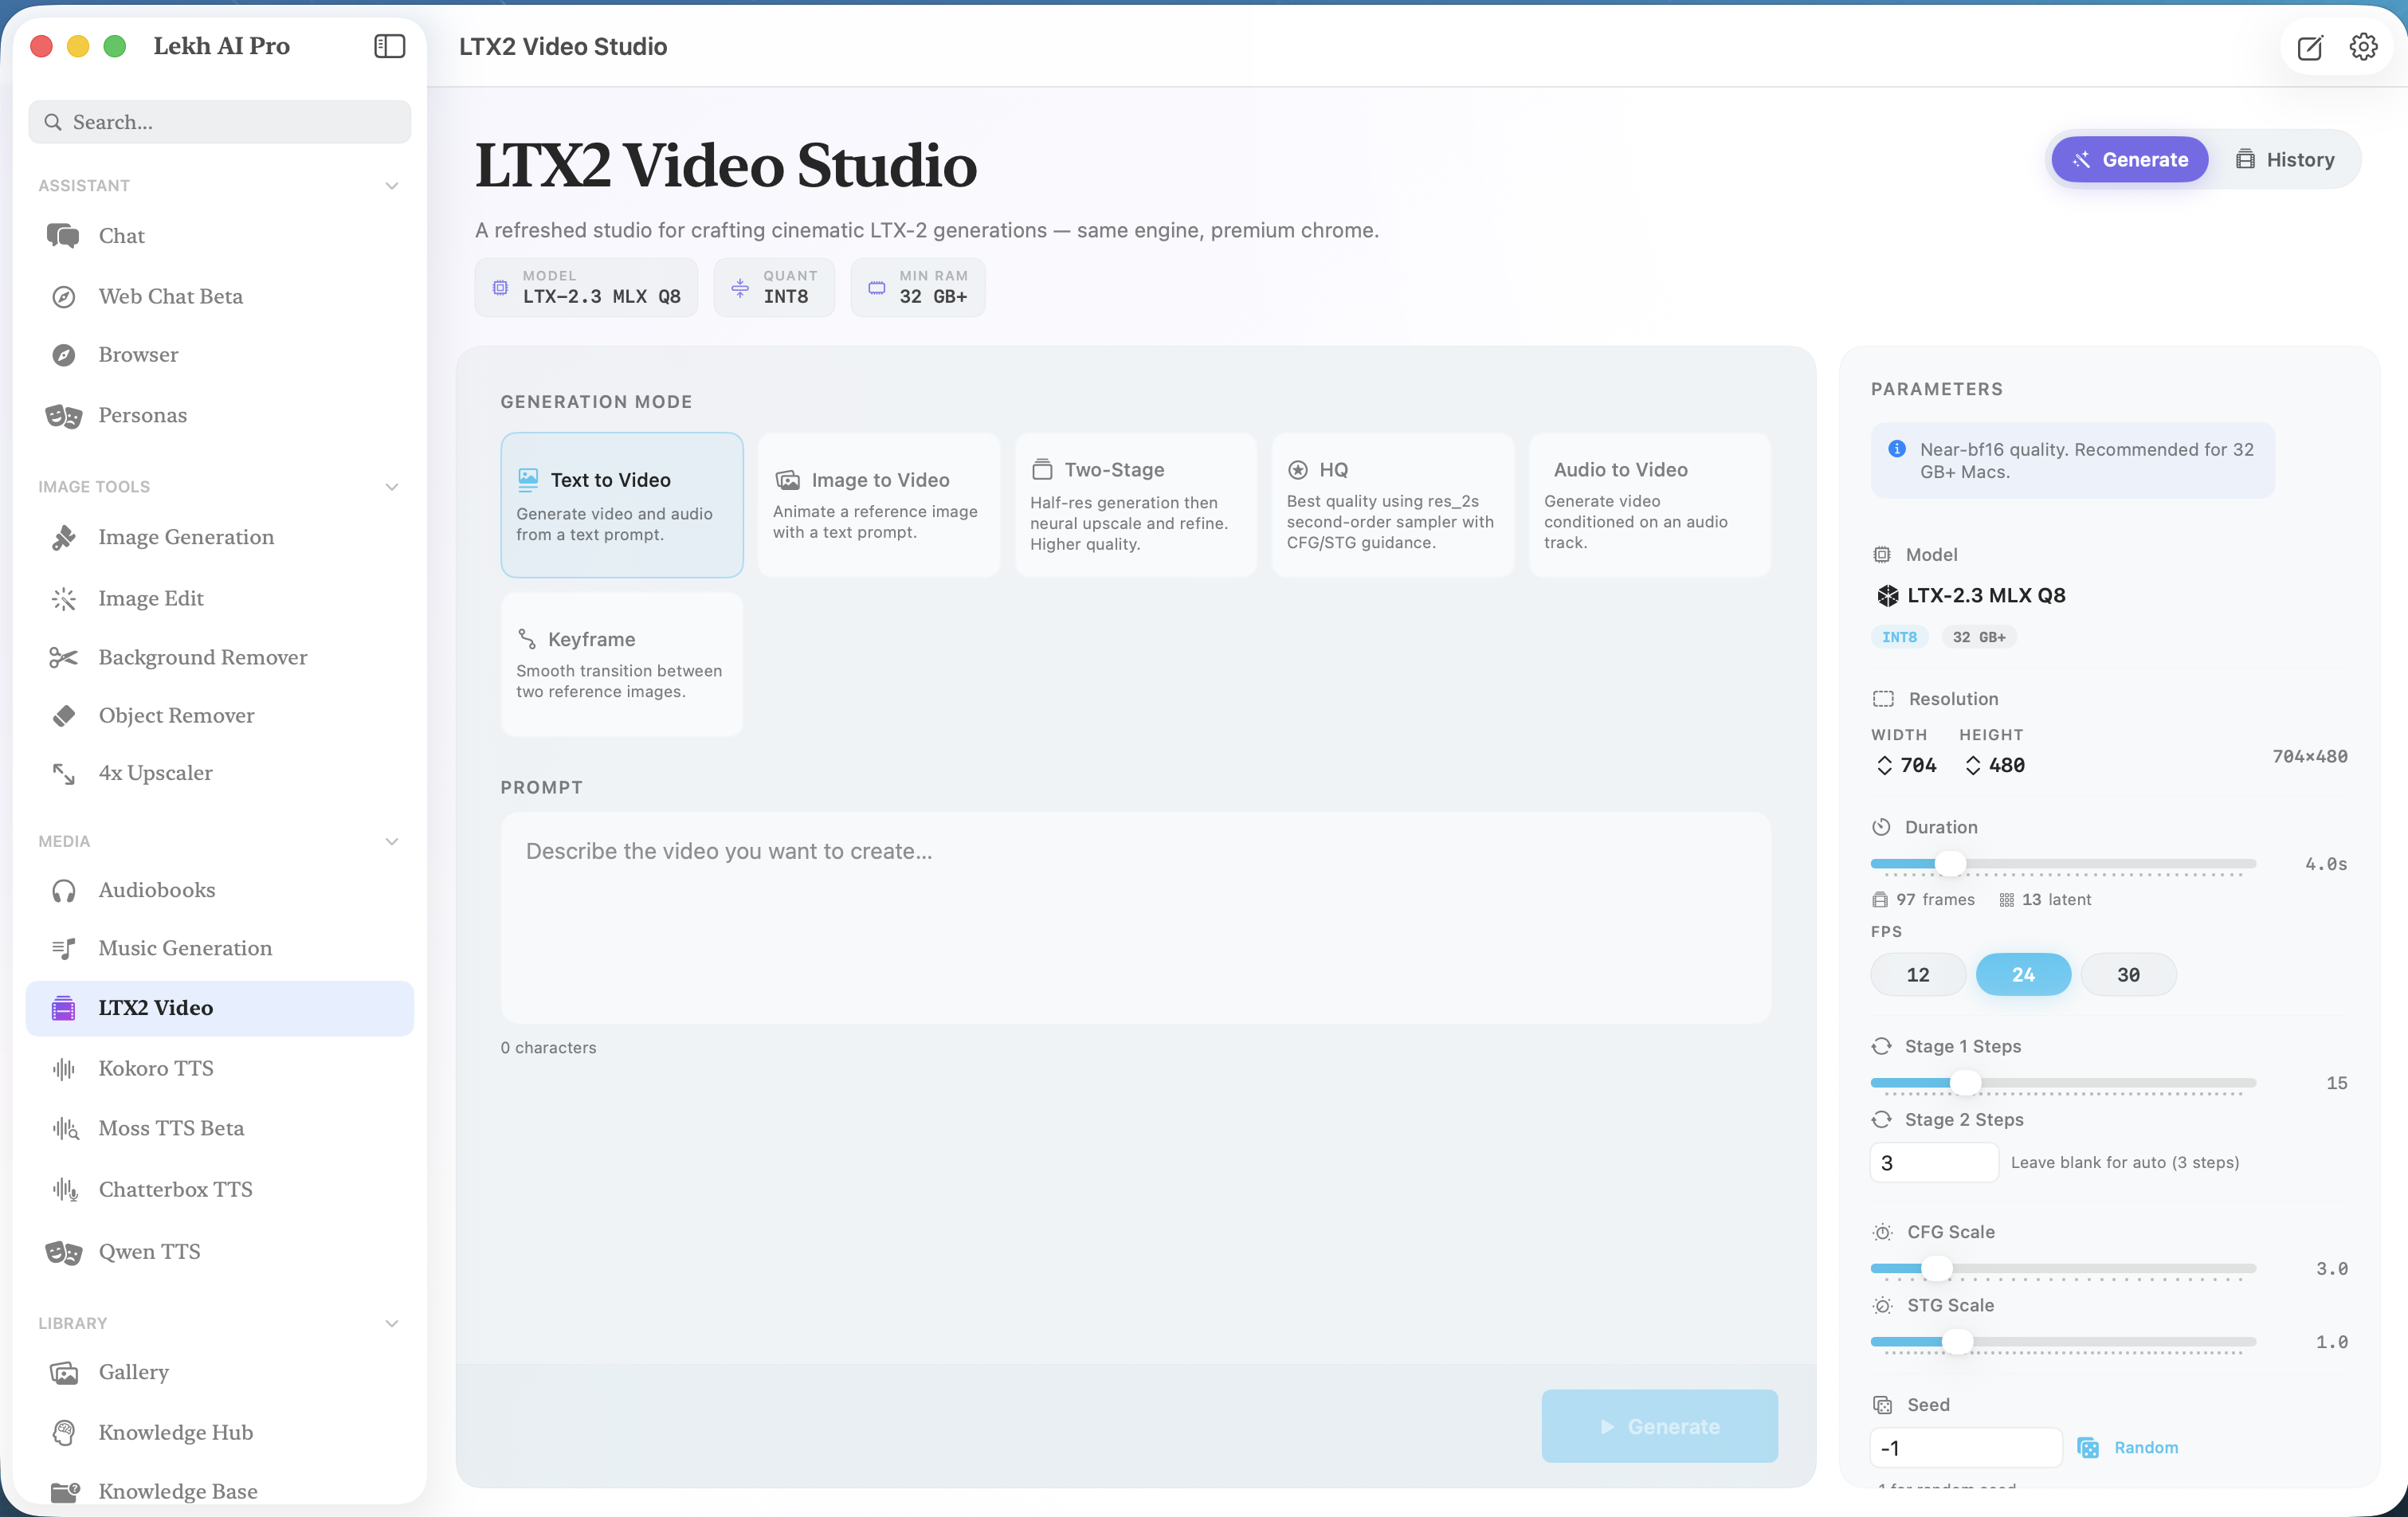
Task: Open the LTX-2.3 MLX Q8 model selector
Action: (x=1970, y=596)
